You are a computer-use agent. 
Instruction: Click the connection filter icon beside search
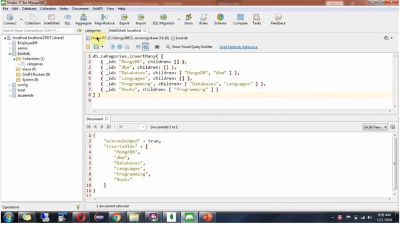coord(79,31)
